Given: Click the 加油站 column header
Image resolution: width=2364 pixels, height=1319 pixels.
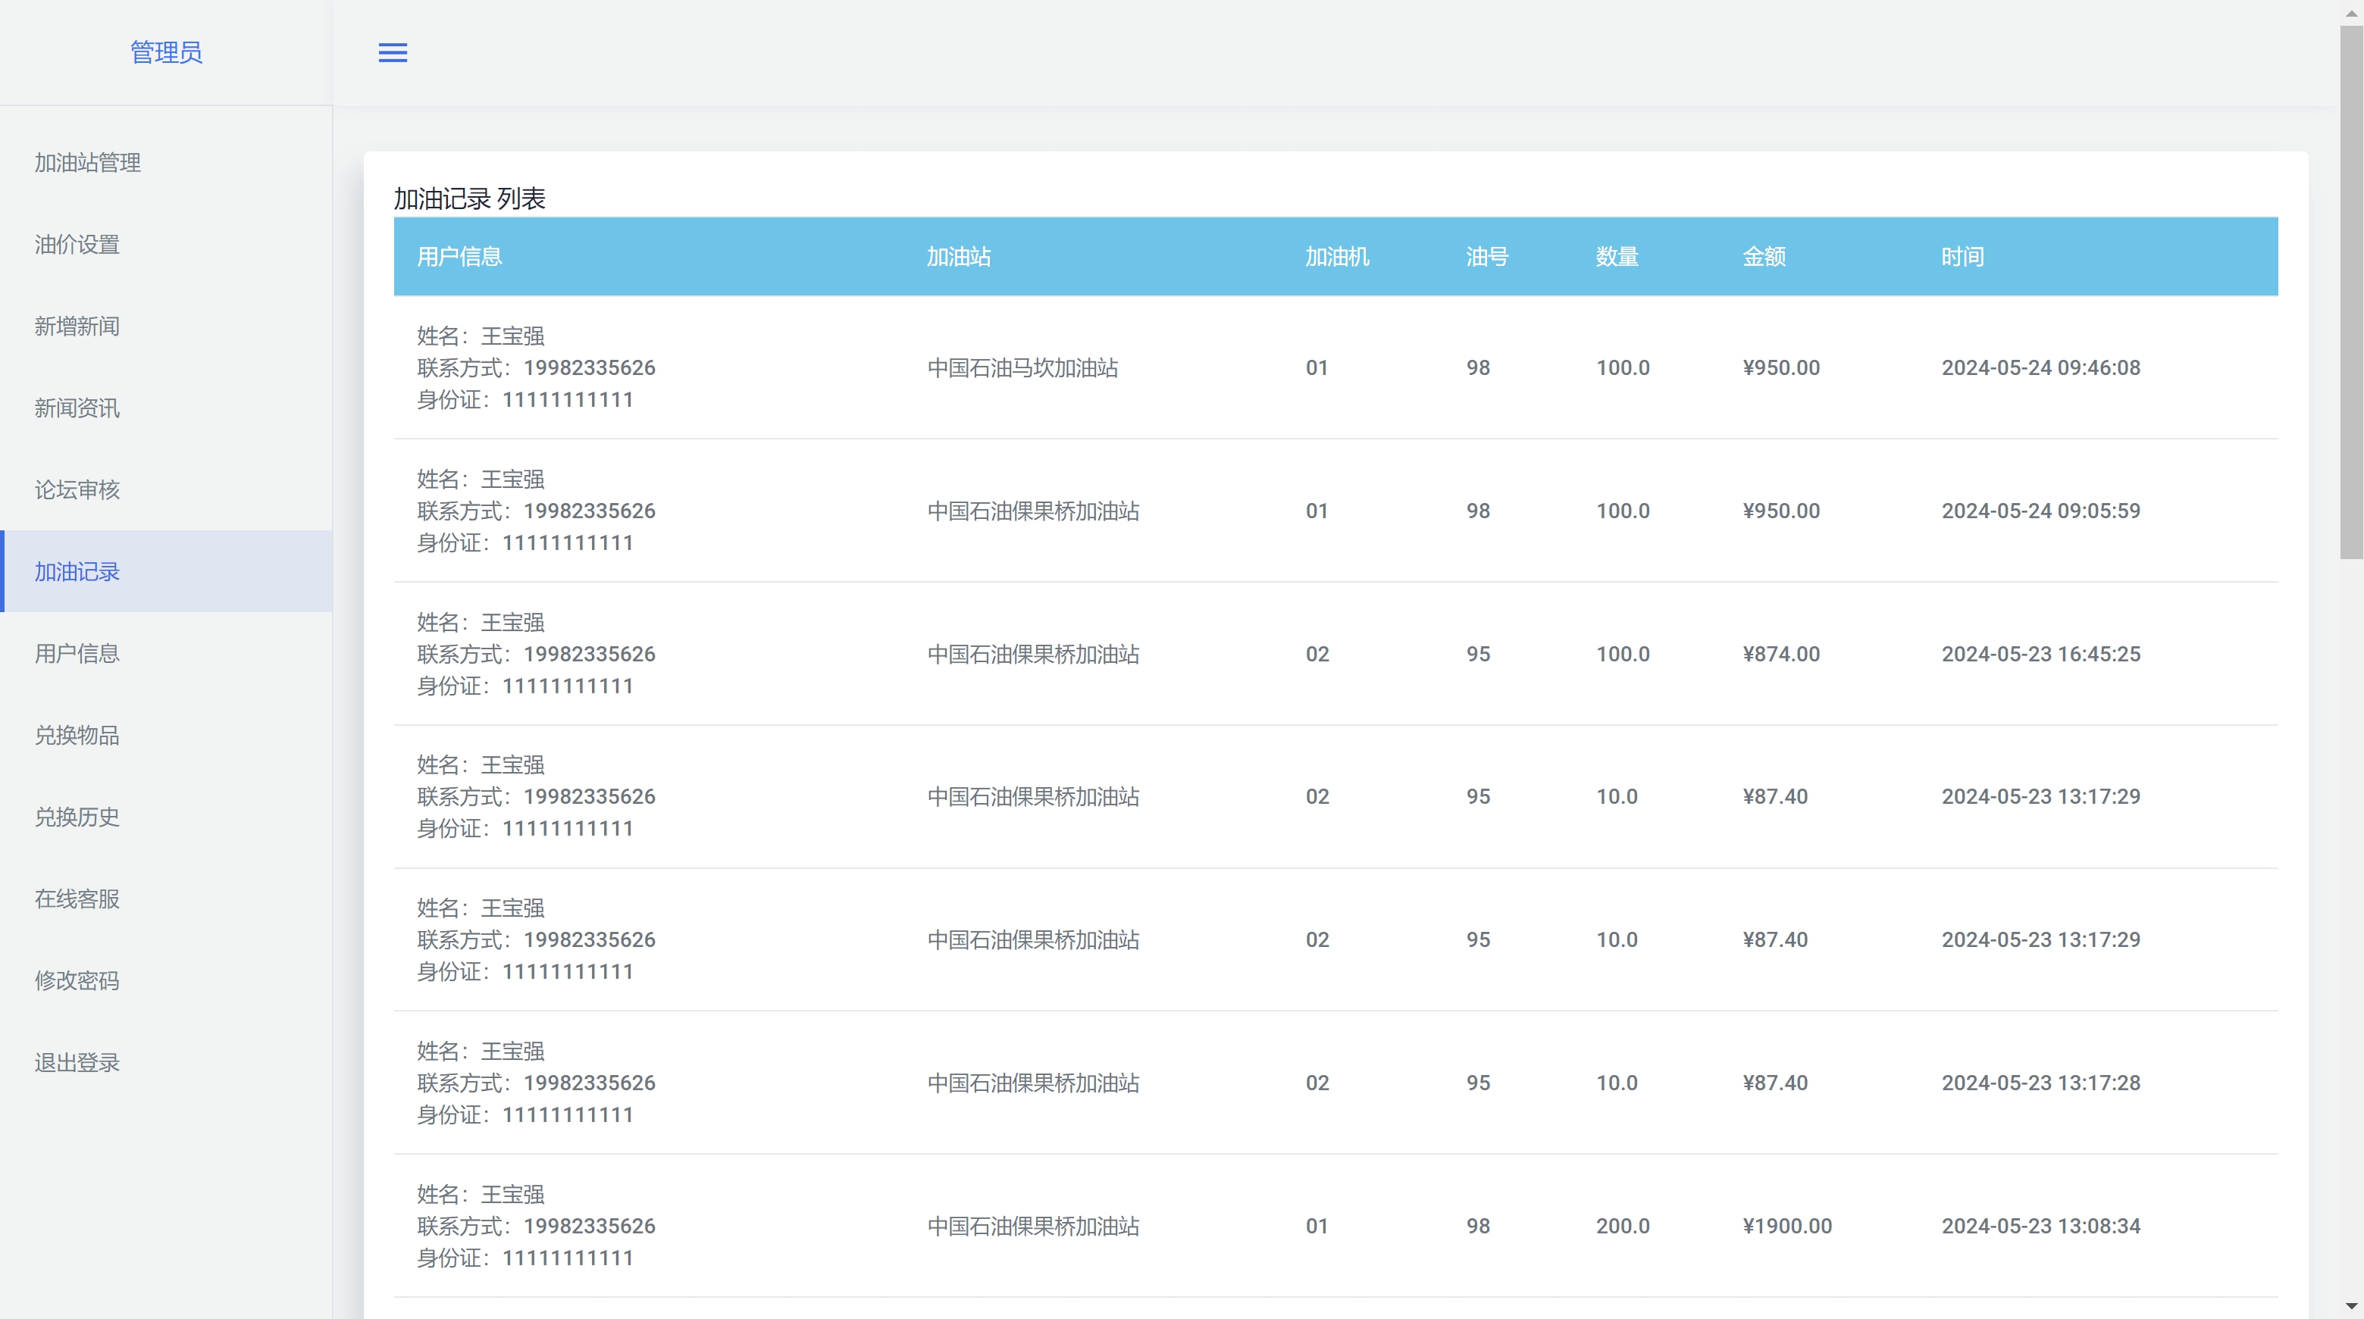Looking at the screenshot, I should 959,257.
